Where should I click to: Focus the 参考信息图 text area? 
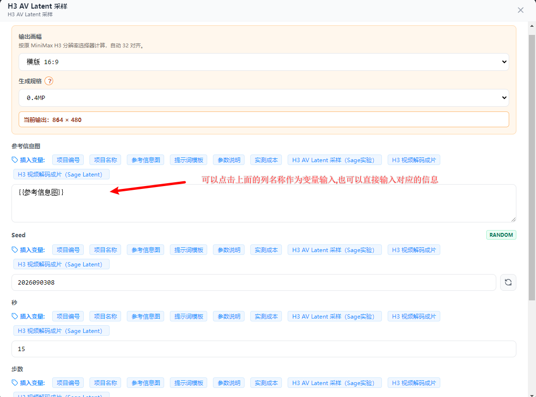(x=264, y=203)
